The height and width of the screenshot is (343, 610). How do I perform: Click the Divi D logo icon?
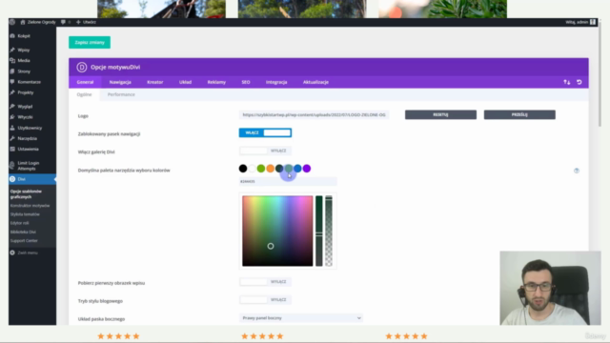(x=82, y=68)
